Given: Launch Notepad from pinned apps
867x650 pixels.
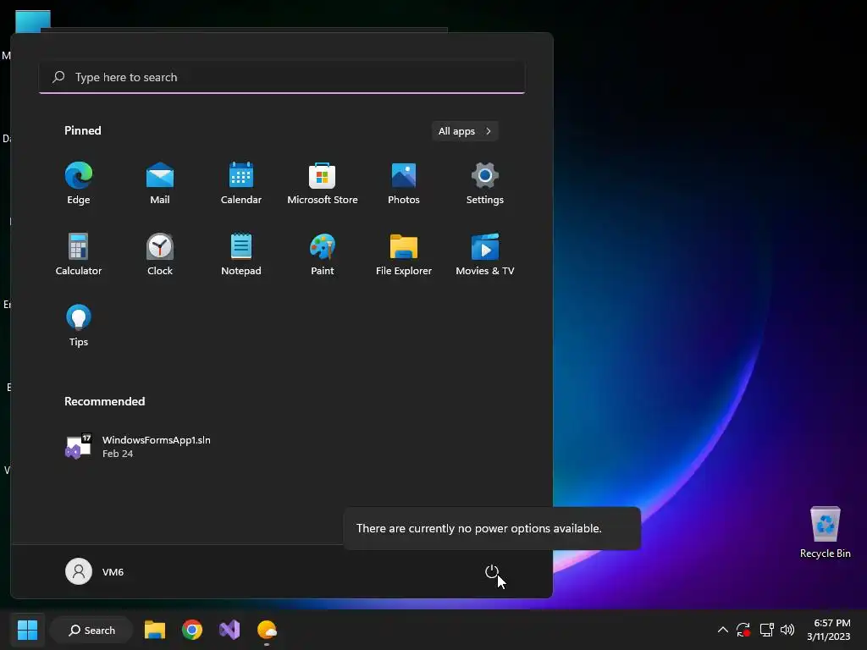Looking at the screenshot, I should click(x=241, y=254).
